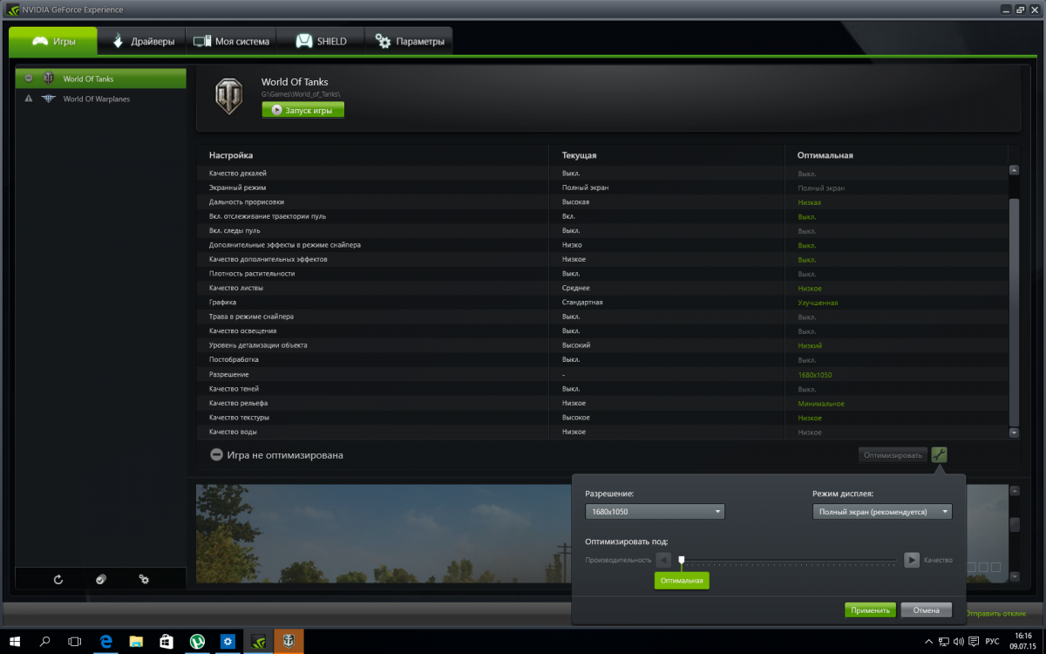Click the Экранный режим setting label

237,187
